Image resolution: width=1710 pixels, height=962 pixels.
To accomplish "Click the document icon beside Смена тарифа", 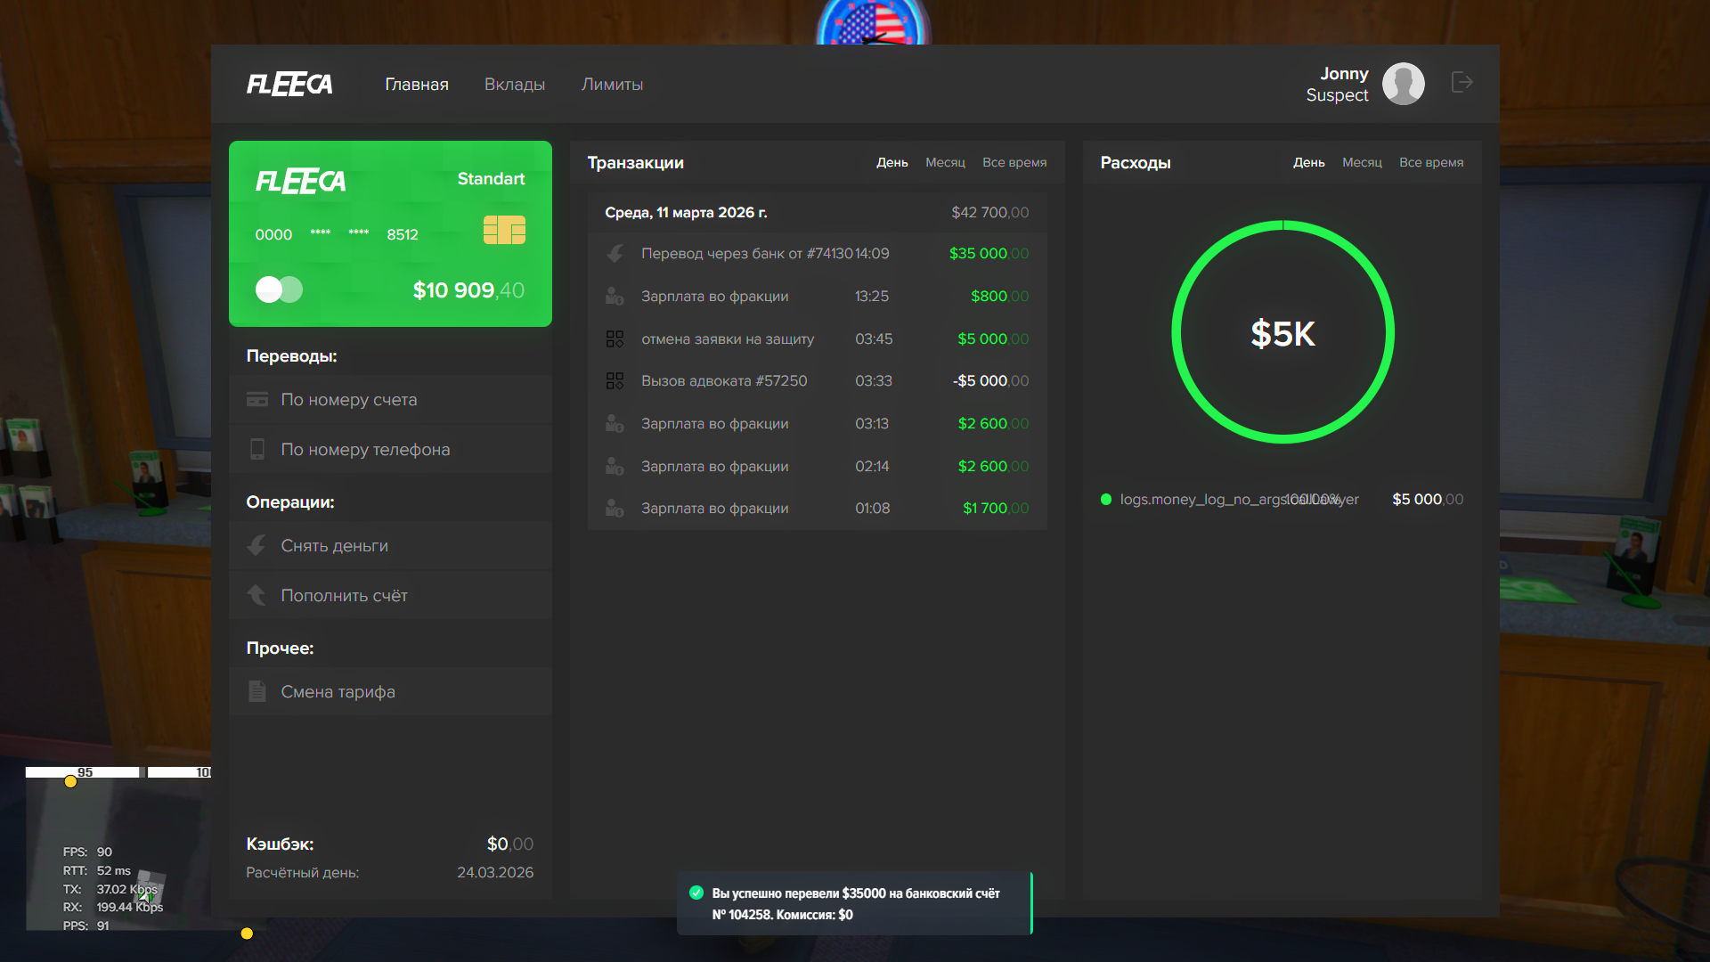I will [x=257, y=691].
